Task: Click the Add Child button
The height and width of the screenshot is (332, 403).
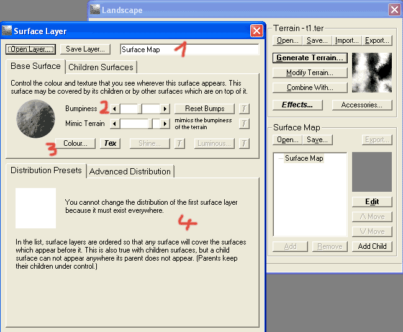Action: (x=371, y=246)
